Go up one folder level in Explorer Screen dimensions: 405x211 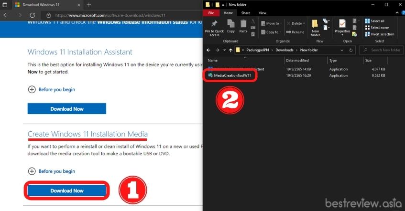230,50
